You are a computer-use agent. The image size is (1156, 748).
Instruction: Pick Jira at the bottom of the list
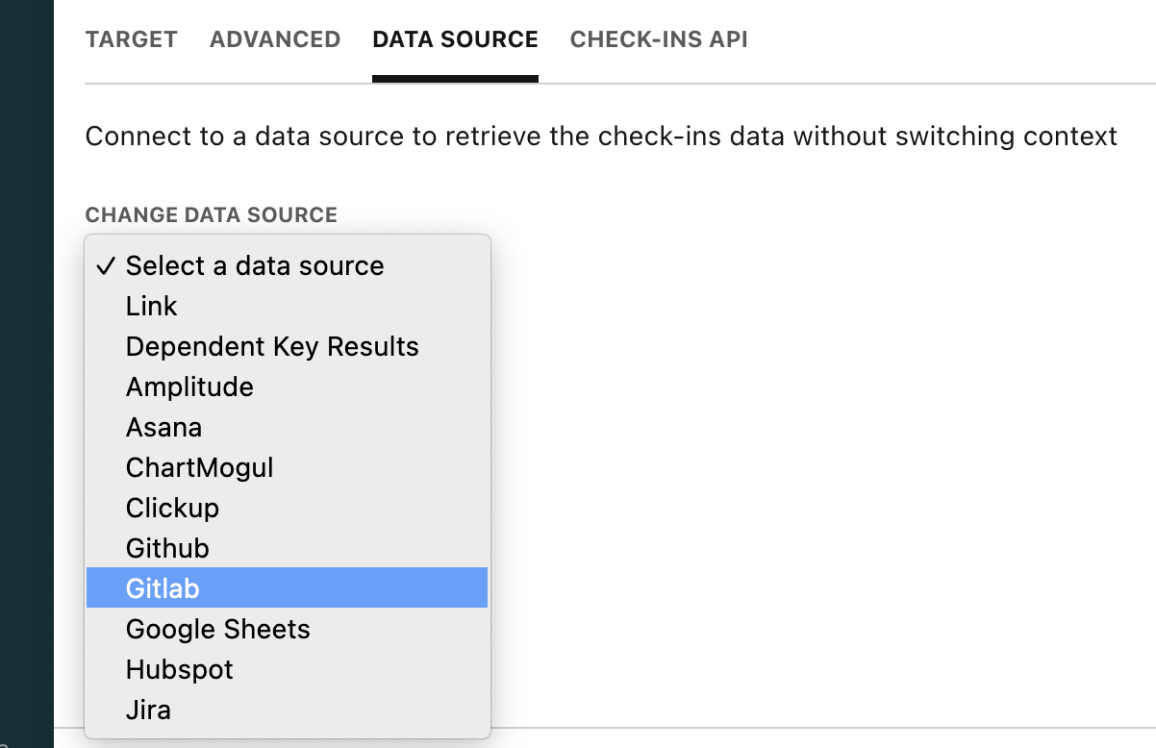point(148,711)
